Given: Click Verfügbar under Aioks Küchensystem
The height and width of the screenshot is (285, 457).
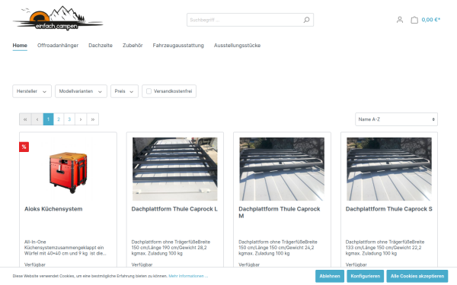Looking at the screenshot, I should tap(35, 264).
